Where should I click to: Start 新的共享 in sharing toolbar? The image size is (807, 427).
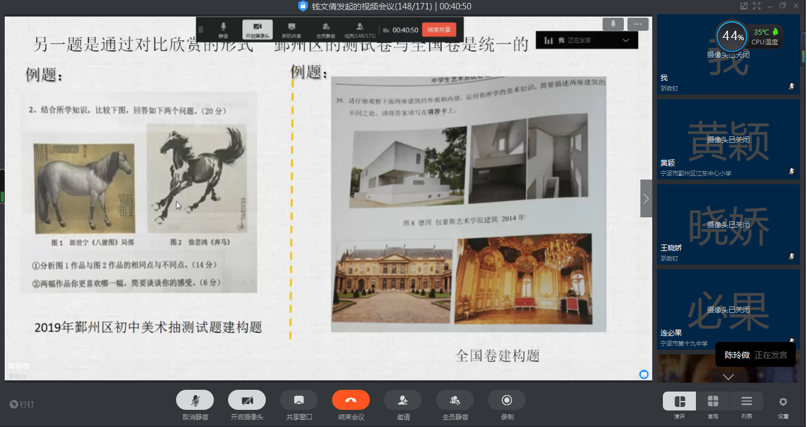click(x=291, y=30)
